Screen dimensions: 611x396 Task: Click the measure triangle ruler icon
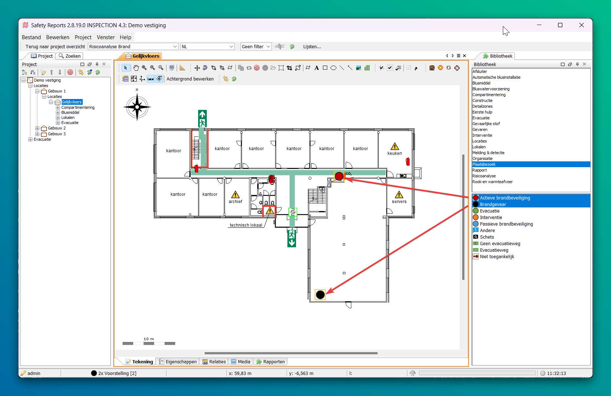pyautogui.click(x=182, y=68)
